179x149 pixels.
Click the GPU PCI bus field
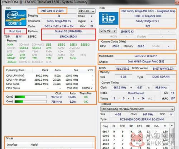coord(148,26)
